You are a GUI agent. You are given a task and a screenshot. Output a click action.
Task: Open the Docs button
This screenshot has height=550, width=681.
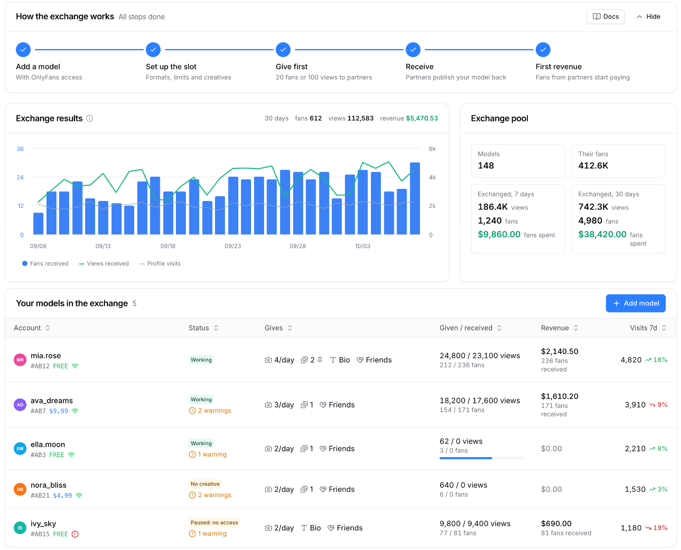(x=605, y=16)
